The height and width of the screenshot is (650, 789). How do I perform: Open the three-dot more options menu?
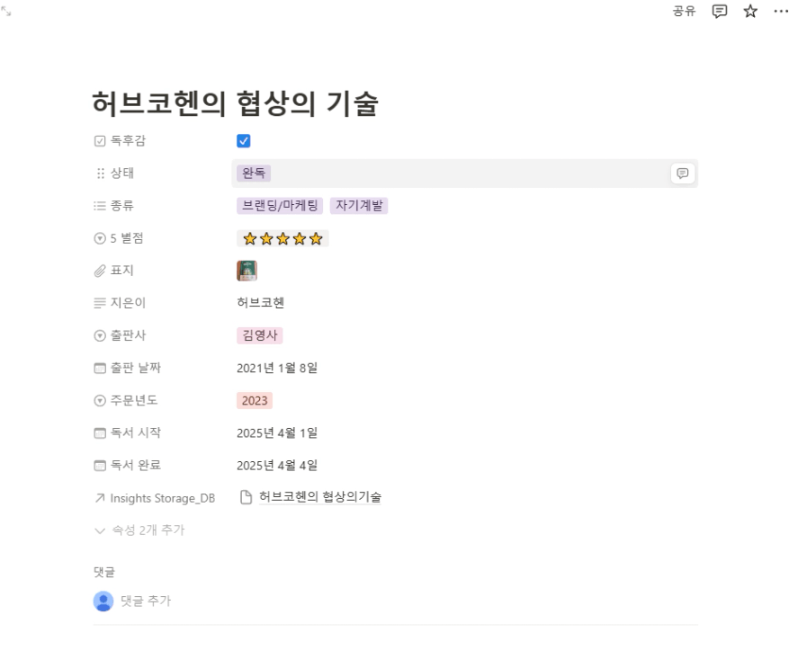coord(780,11)
